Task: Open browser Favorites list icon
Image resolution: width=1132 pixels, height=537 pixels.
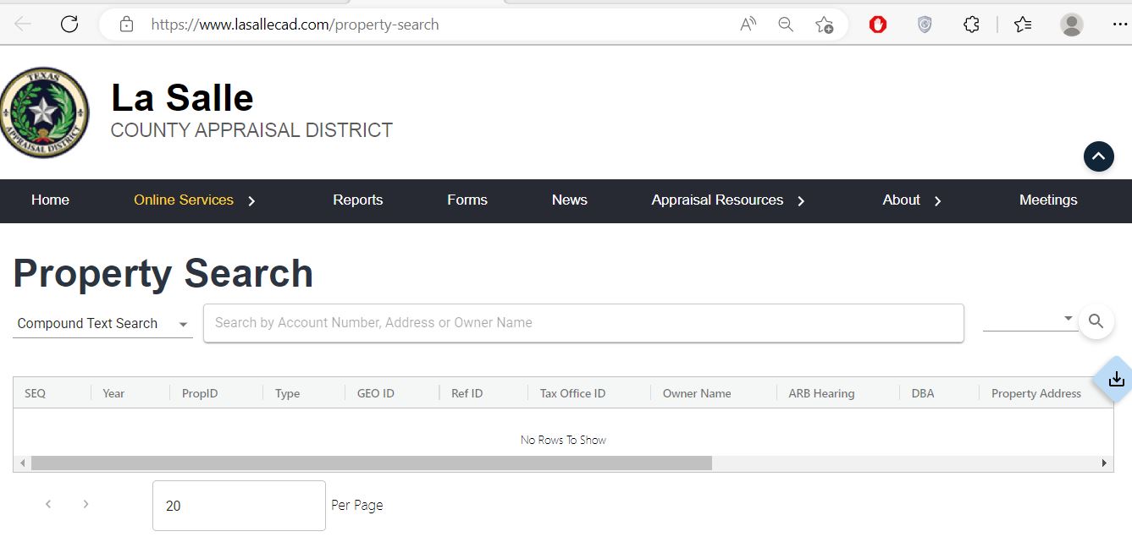Action: click(1022, 25)
